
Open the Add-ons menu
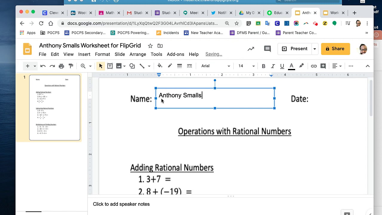coord(175,54)
